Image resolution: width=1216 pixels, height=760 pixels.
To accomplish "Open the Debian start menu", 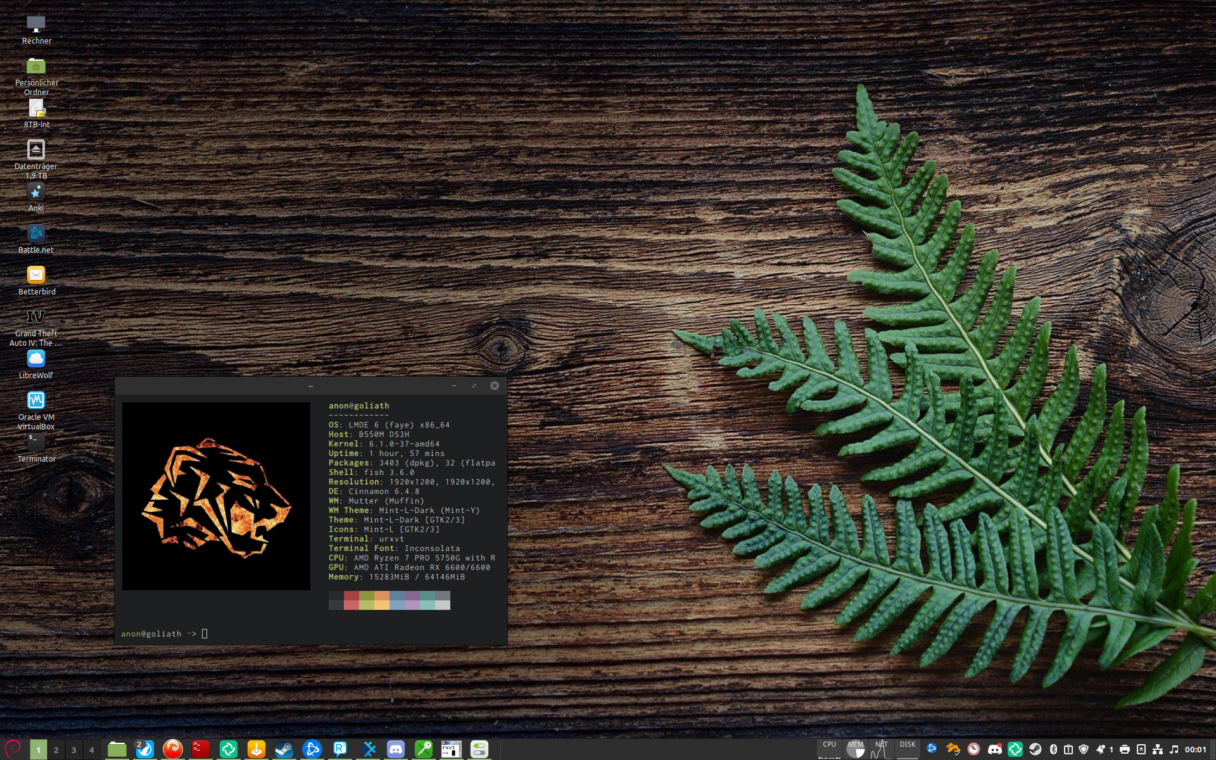I will tap(13, 749).
